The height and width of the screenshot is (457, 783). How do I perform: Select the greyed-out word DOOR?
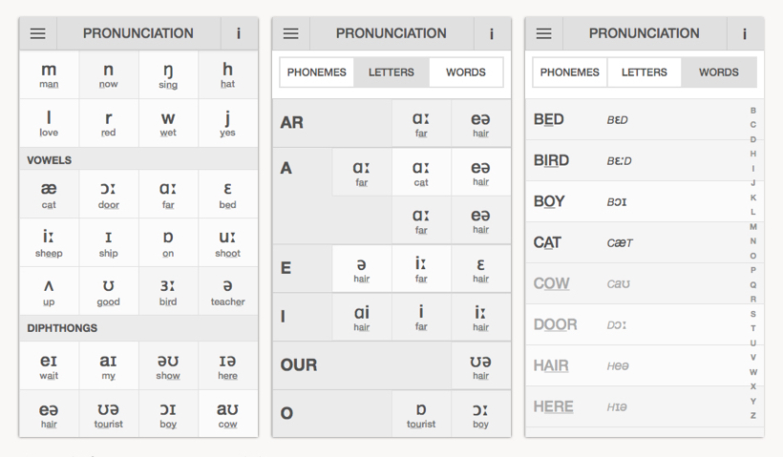coord(555,325)
